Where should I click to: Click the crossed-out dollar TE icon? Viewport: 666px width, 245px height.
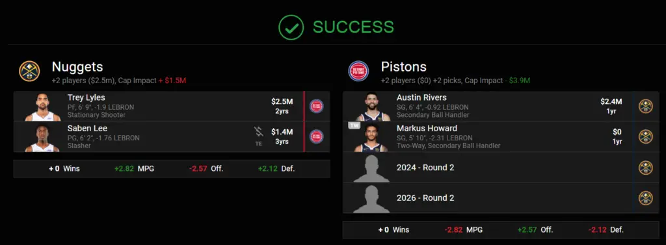pyautogui.click(x=259, y=136)
